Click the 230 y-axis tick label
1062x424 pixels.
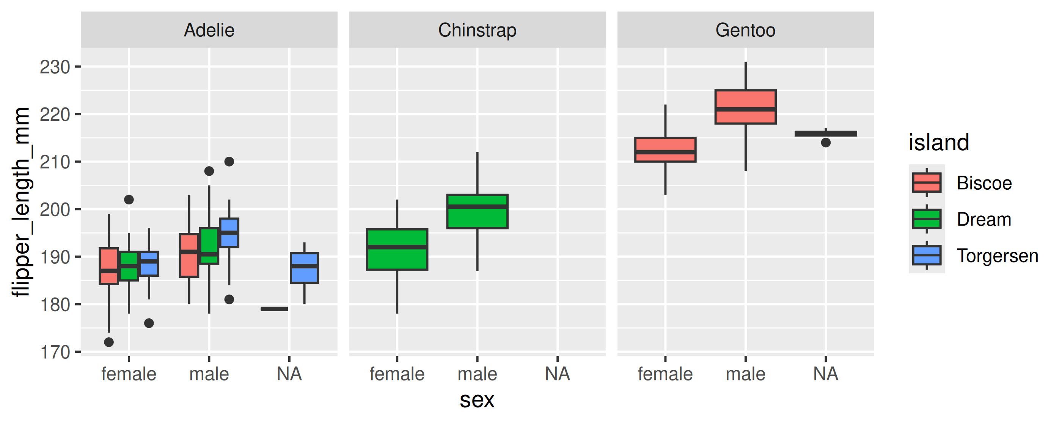(55, 67)
